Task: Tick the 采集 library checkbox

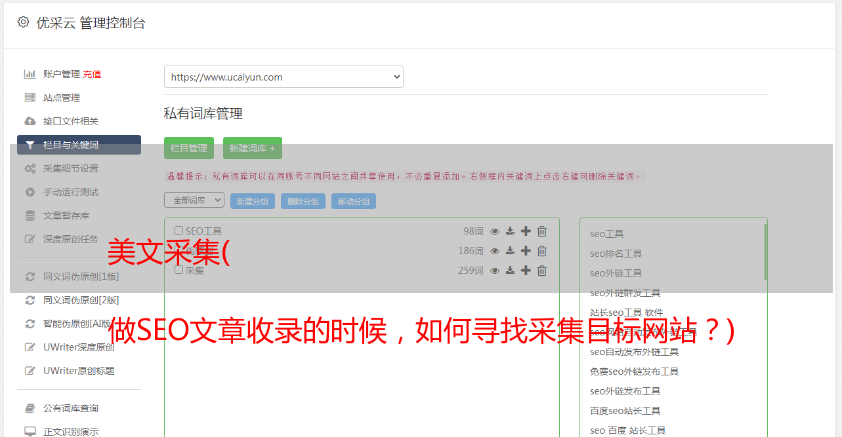Action: pyautogui.click(x=179, y=270)
